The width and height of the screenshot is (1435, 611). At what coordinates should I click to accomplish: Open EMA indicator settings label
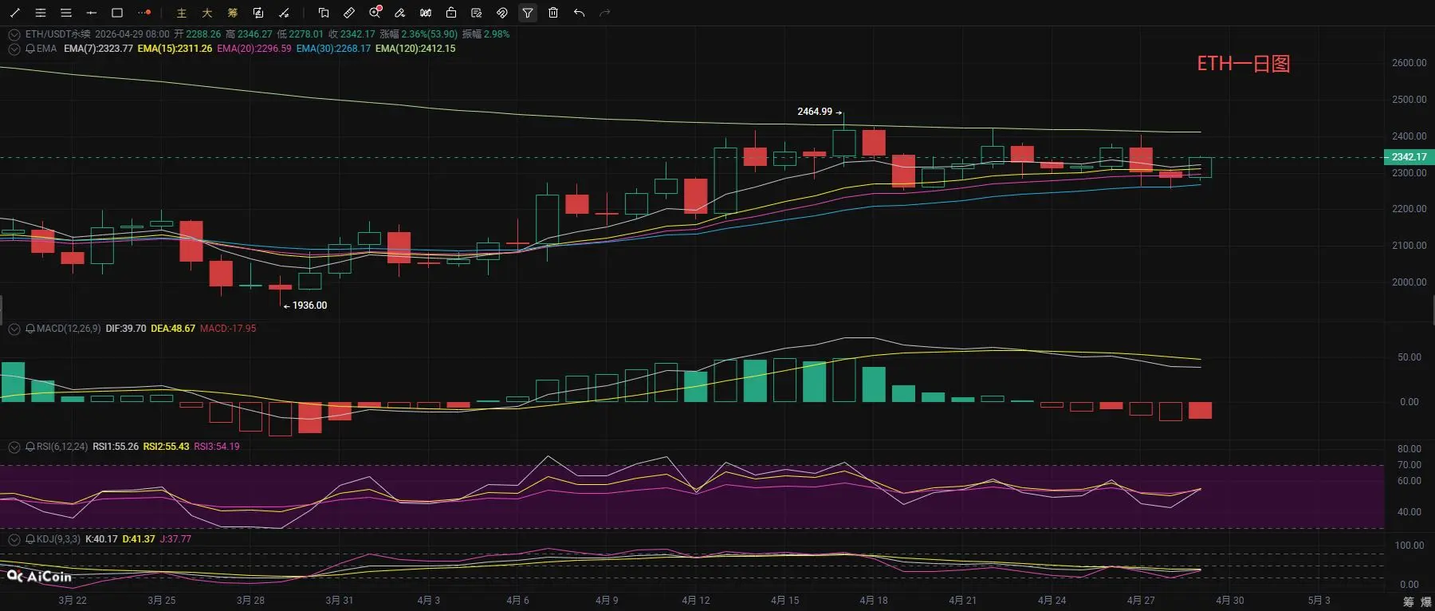47,49
